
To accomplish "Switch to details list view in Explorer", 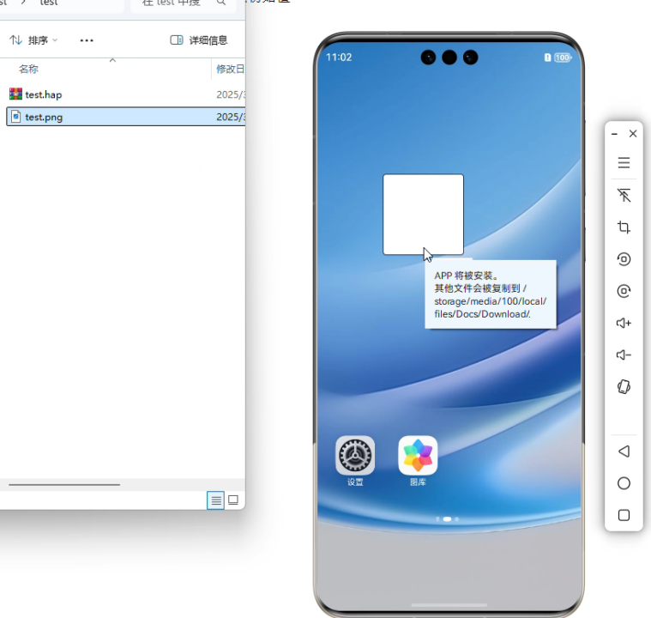I will (215, 500).
